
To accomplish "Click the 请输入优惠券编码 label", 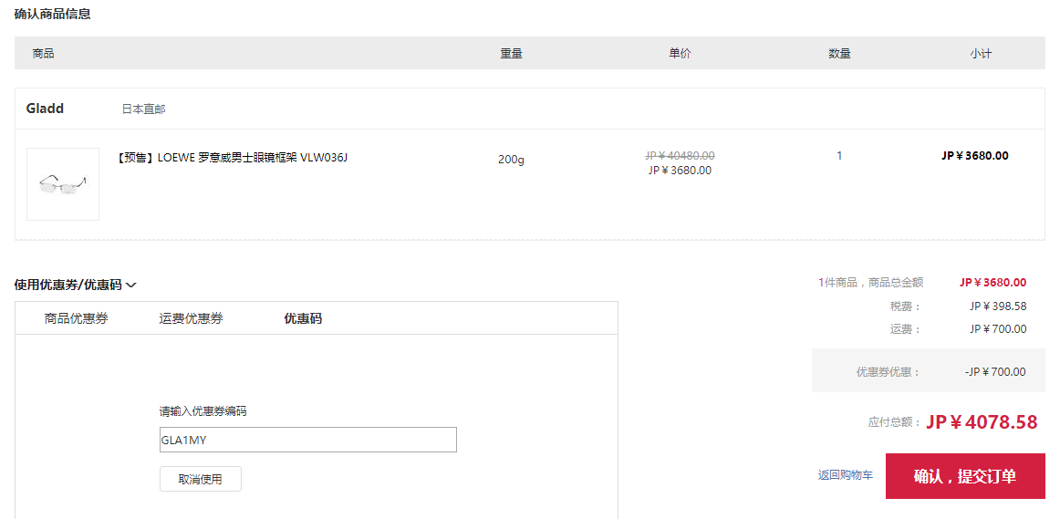I will [x=203, y=410].
